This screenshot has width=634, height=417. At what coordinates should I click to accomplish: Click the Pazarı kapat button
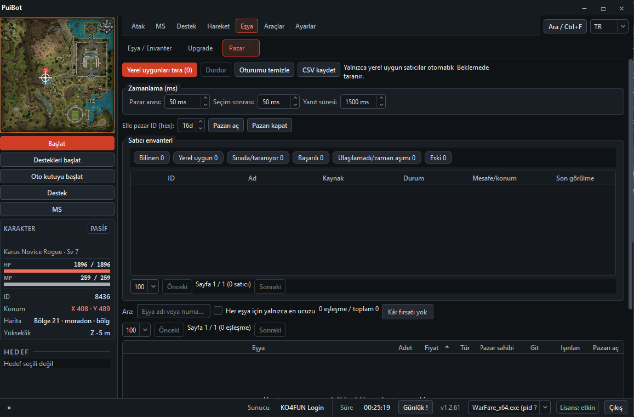(x=270, y=126)
